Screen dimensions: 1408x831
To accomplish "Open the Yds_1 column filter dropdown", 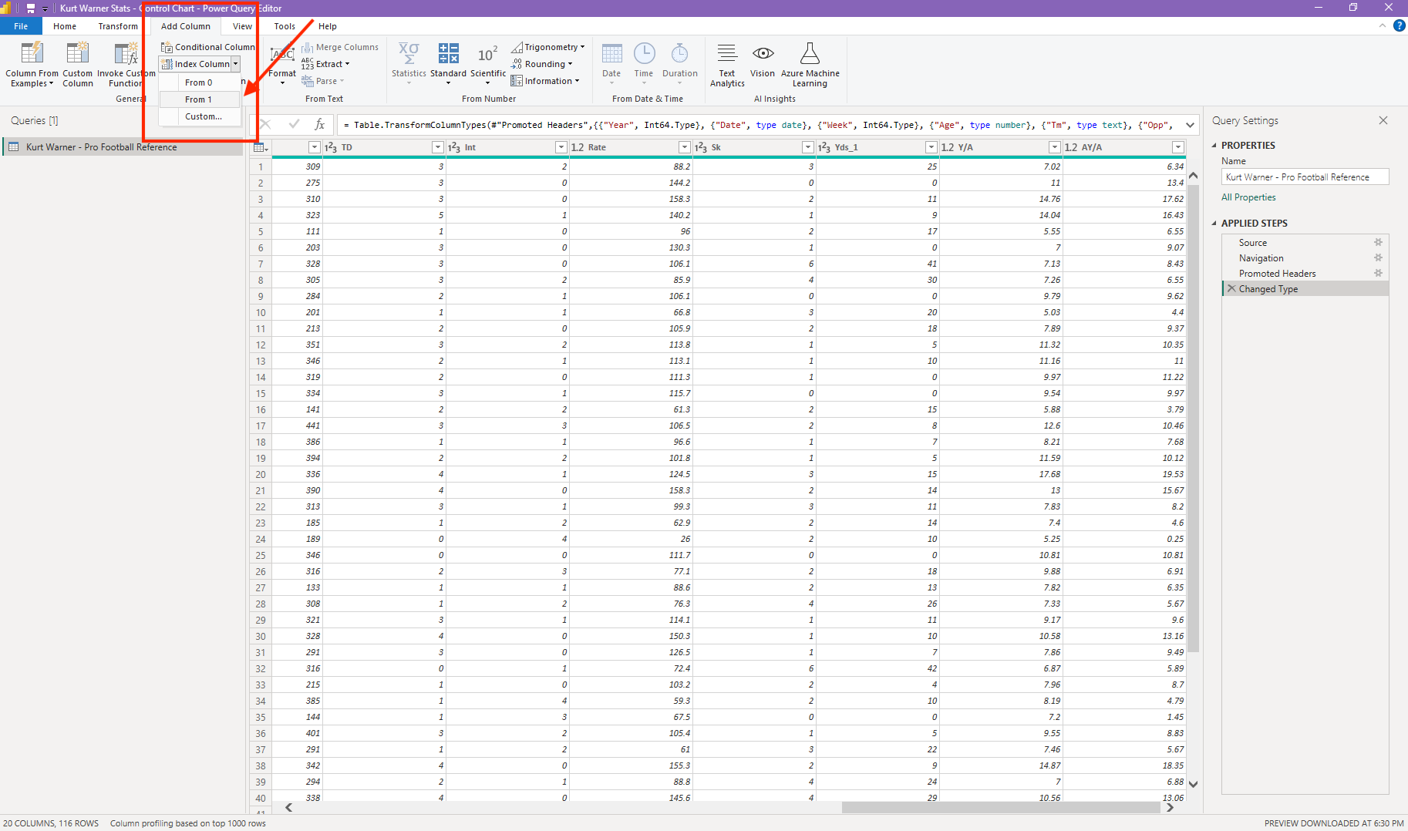I will 931,147.
